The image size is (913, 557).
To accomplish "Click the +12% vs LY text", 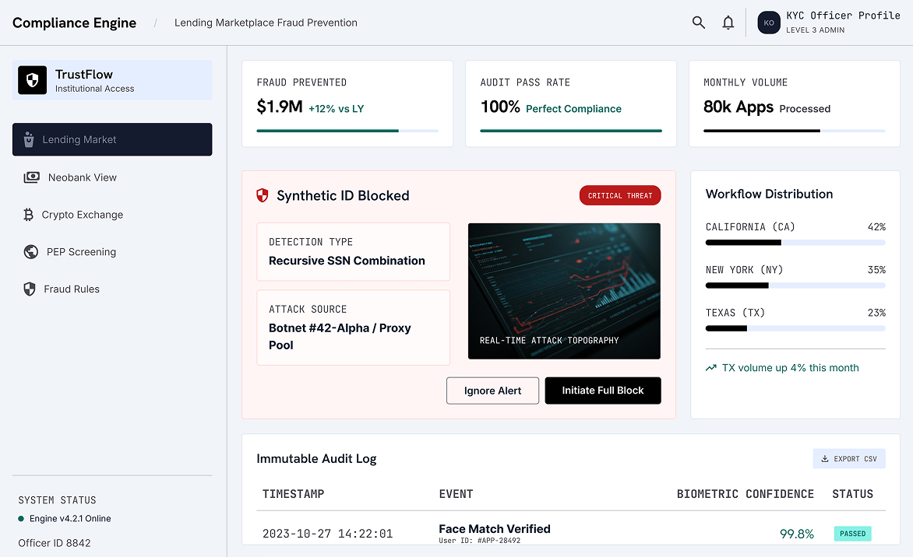I will pos(336,109).
